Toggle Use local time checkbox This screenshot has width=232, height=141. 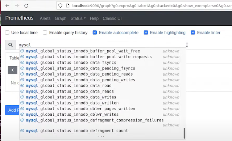7,33
